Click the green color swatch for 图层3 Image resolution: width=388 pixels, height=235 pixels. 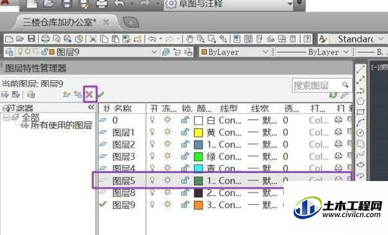(x=198, y=157)
